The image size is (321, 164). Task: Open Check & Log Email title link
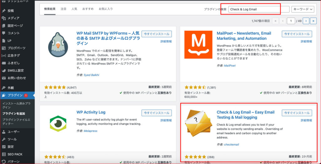(x=246, y=115)
